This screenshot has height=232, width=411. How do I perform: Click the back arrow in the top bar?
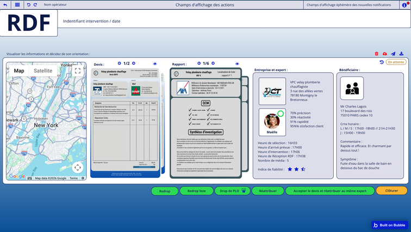coord(5,5)
